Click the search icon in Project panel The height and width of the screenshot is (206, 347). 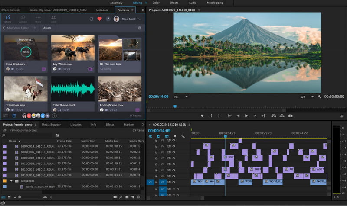(x=3, y=135)
